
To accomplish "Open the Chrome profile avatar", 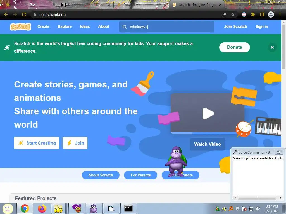I will pos(271,14).
